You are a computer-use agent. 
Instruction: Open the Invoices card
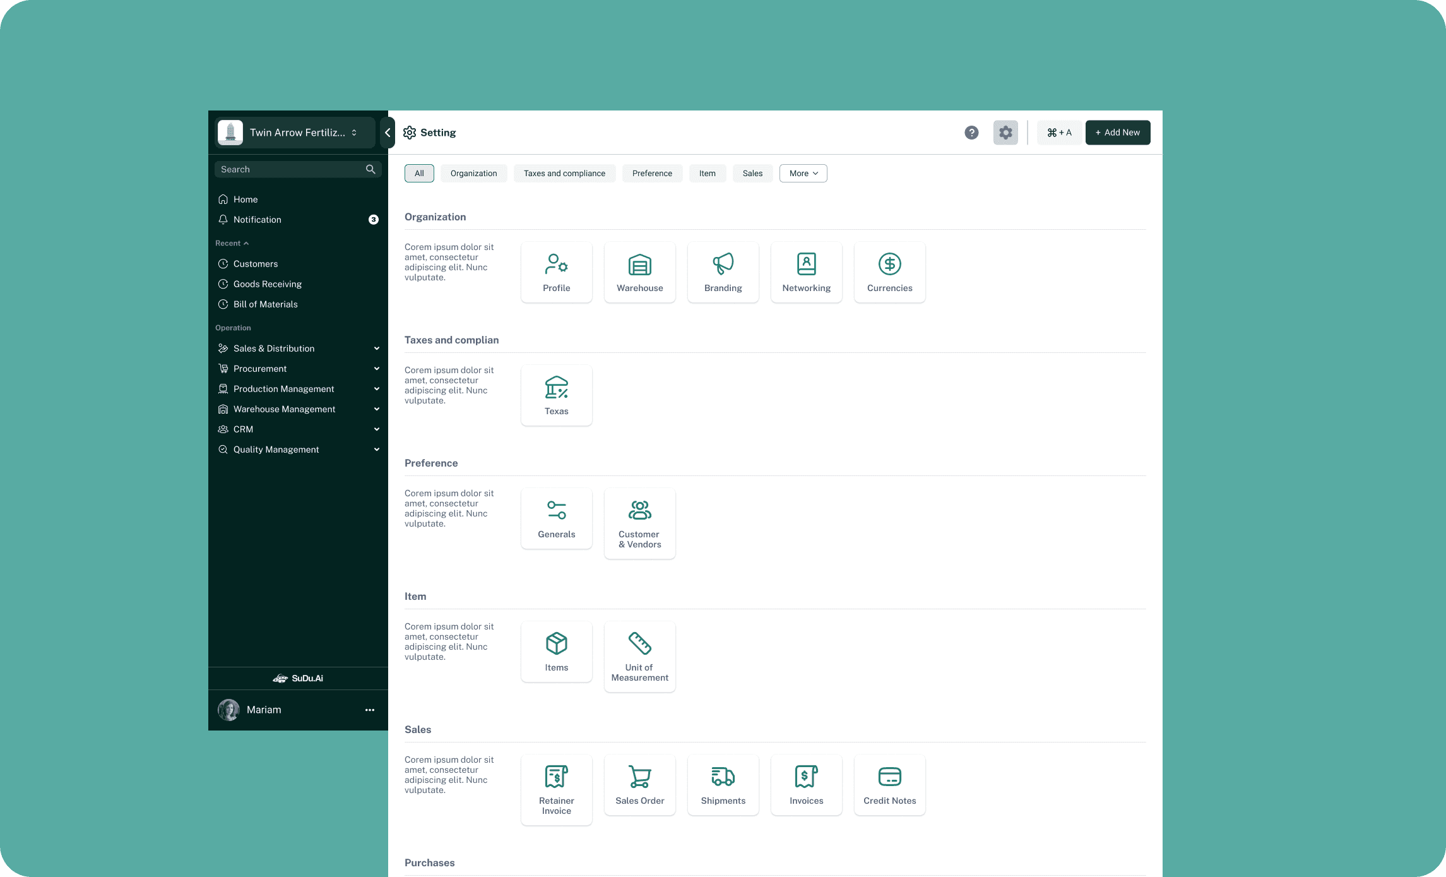coord(806,785)
